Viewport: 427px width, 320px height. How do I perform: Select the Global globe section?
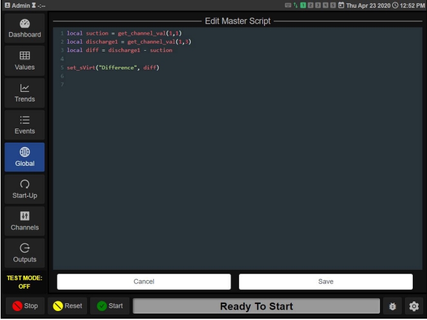24,157
